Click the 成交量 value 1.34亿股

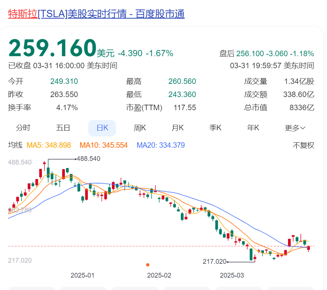click(299, 81)
